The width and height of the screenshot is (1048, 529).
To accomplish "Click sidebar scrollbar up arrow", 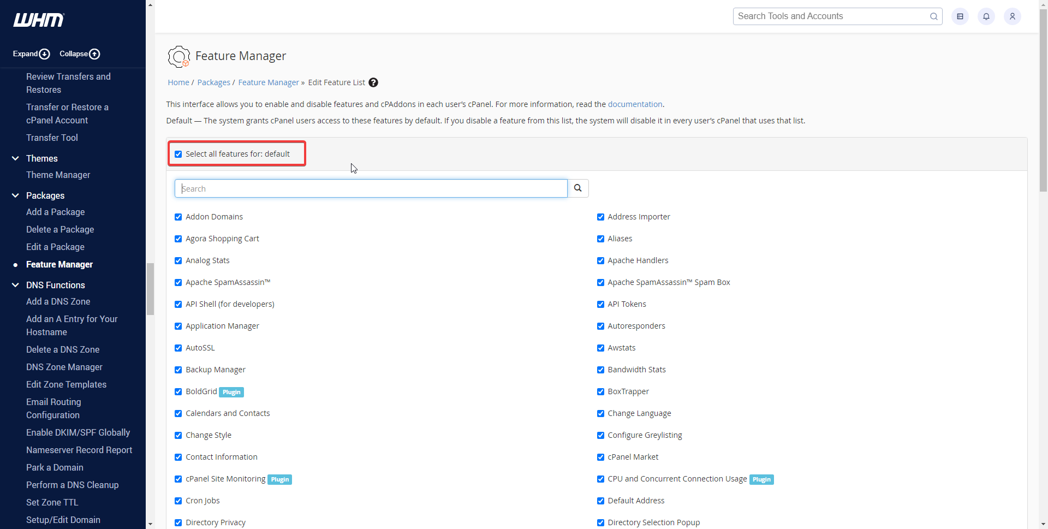I will coord(150,4).
